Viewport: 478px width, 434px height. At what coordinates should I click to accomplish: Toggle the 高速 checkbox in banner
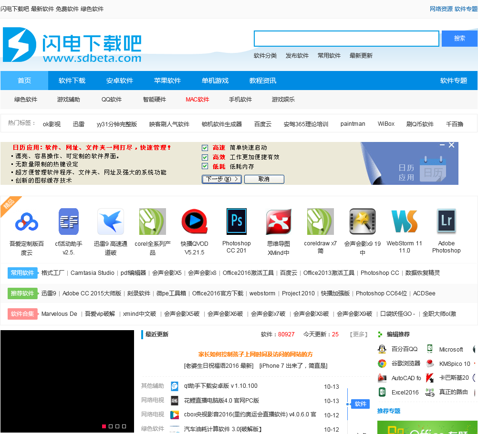(x=205, y=148)
